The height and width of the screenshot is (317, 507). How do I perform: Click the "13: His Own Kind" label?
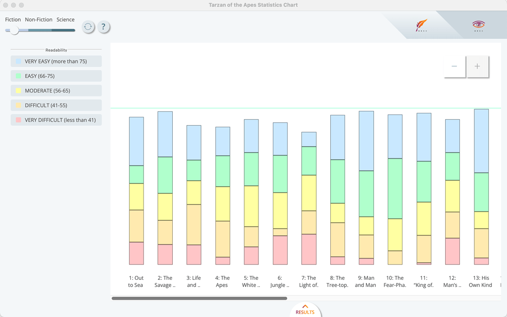pos(480,281)
